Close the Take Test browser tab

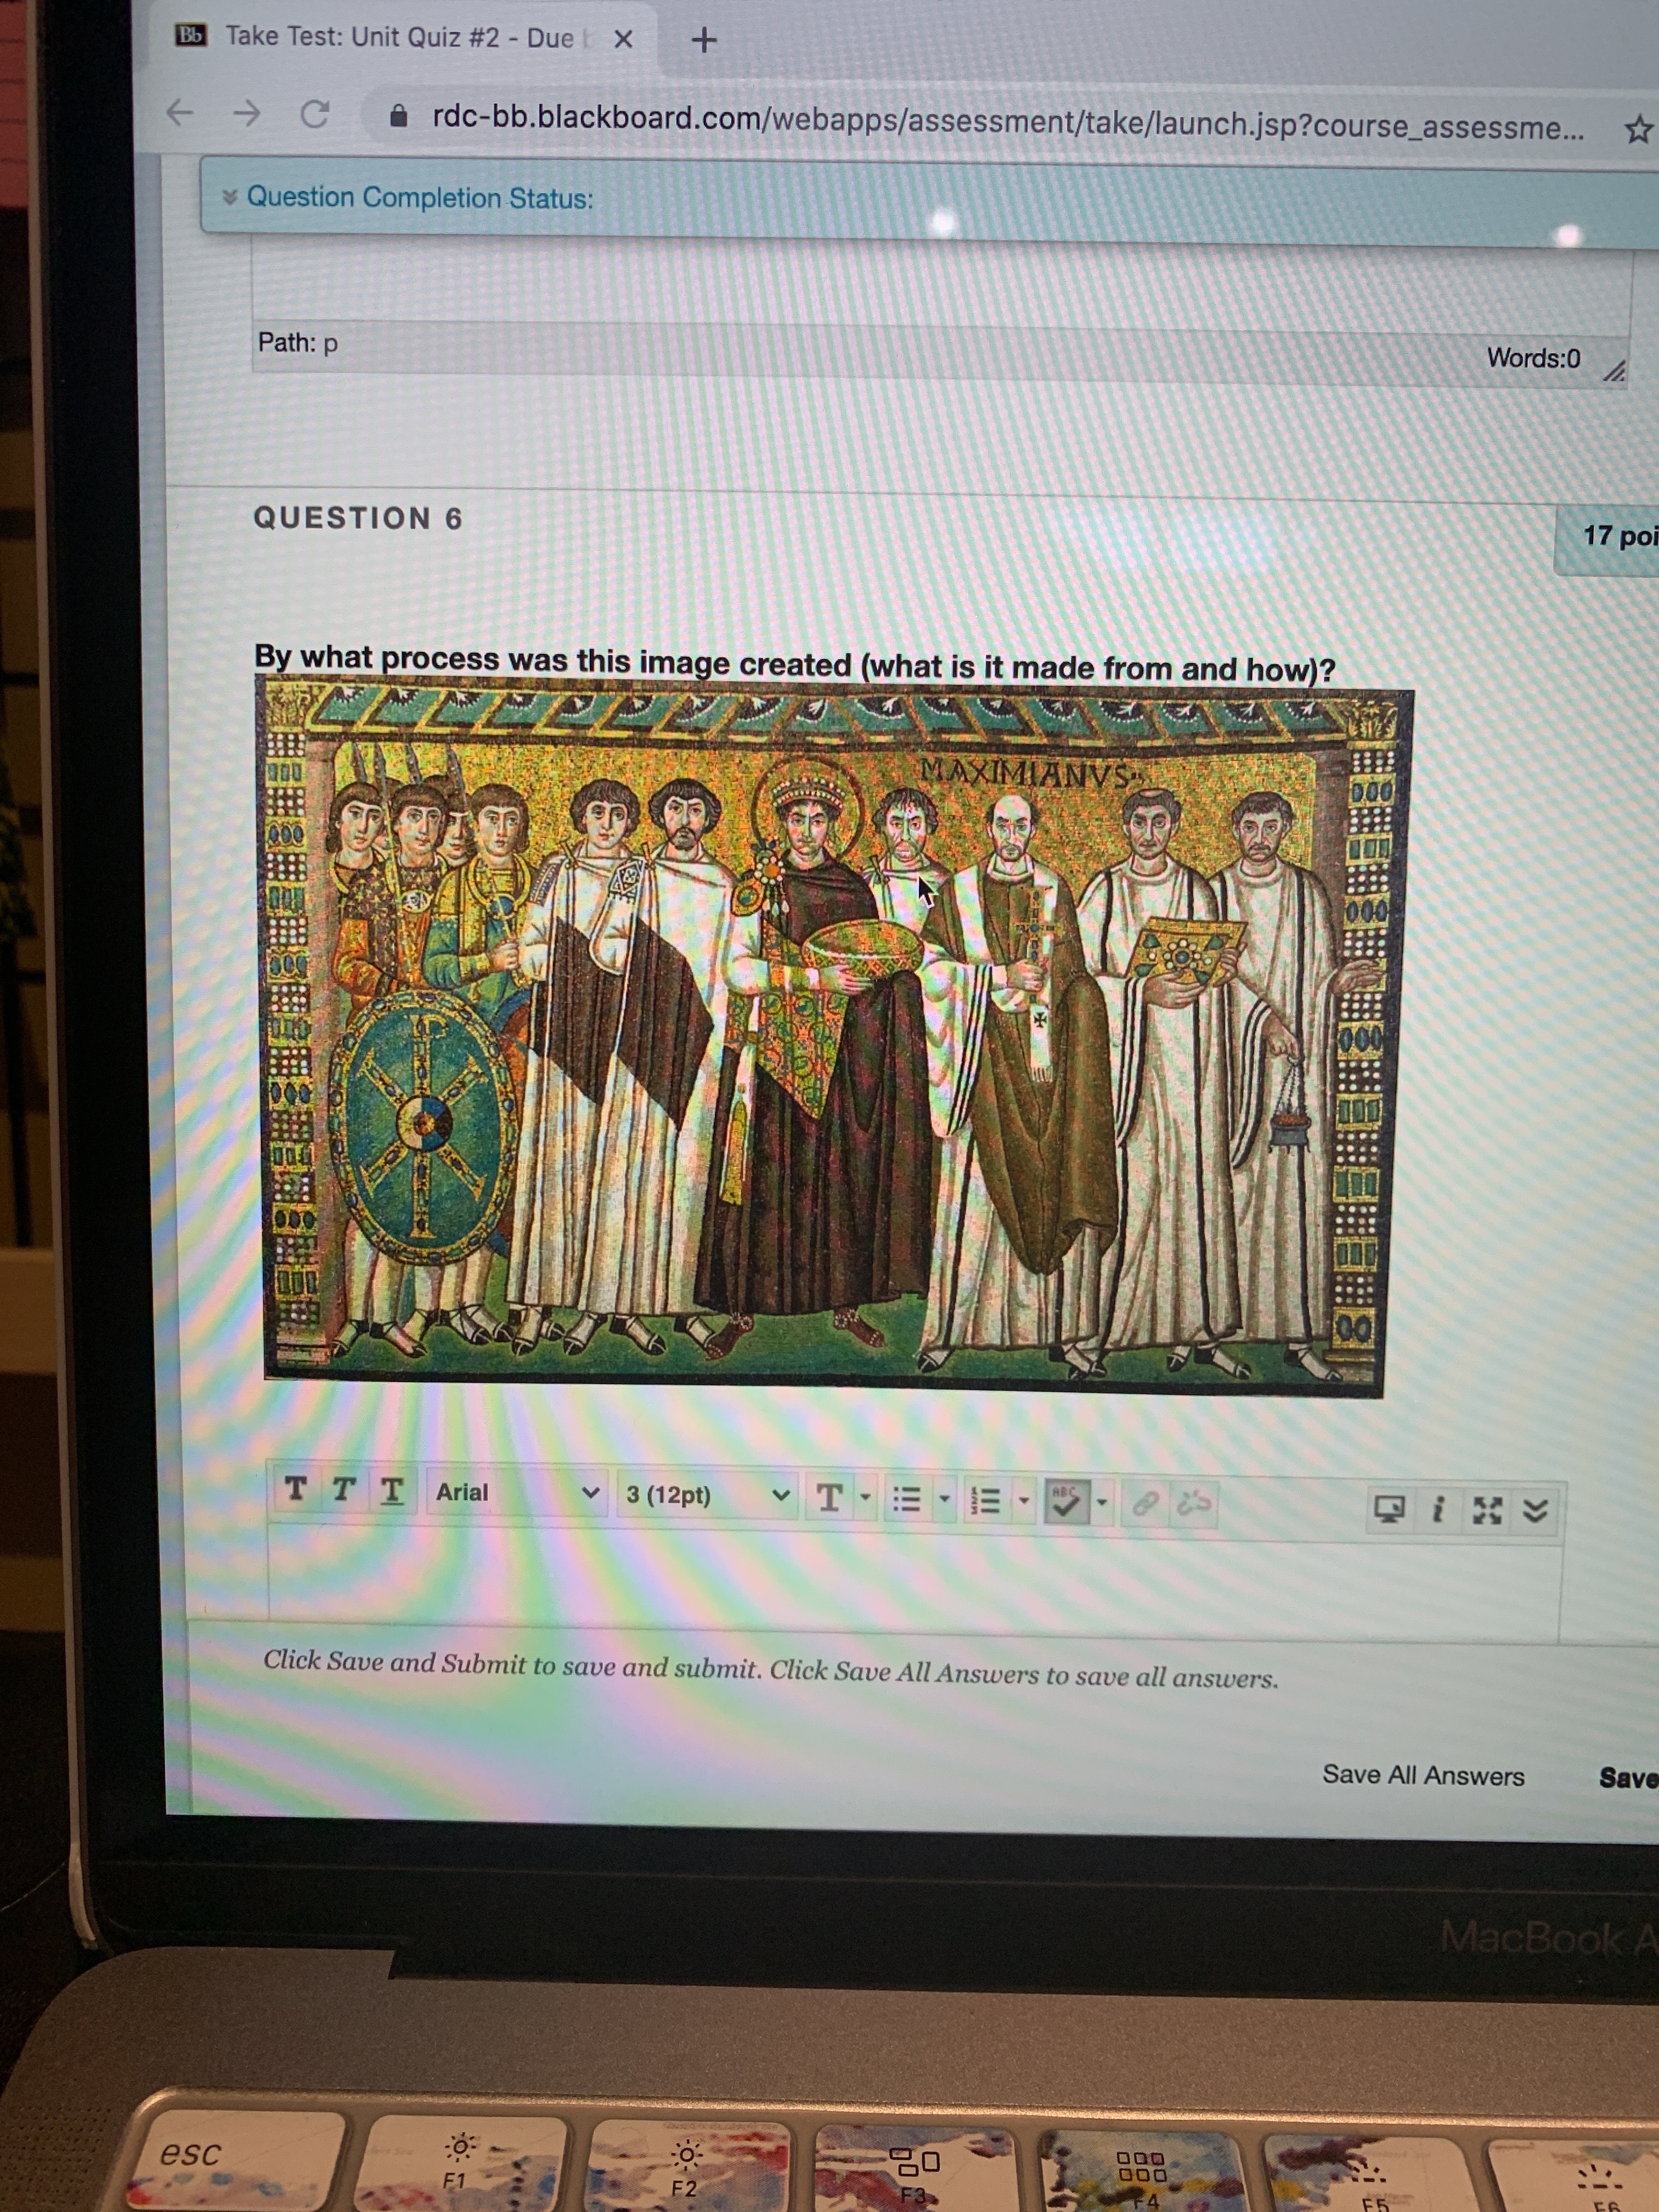pos(623,39)
